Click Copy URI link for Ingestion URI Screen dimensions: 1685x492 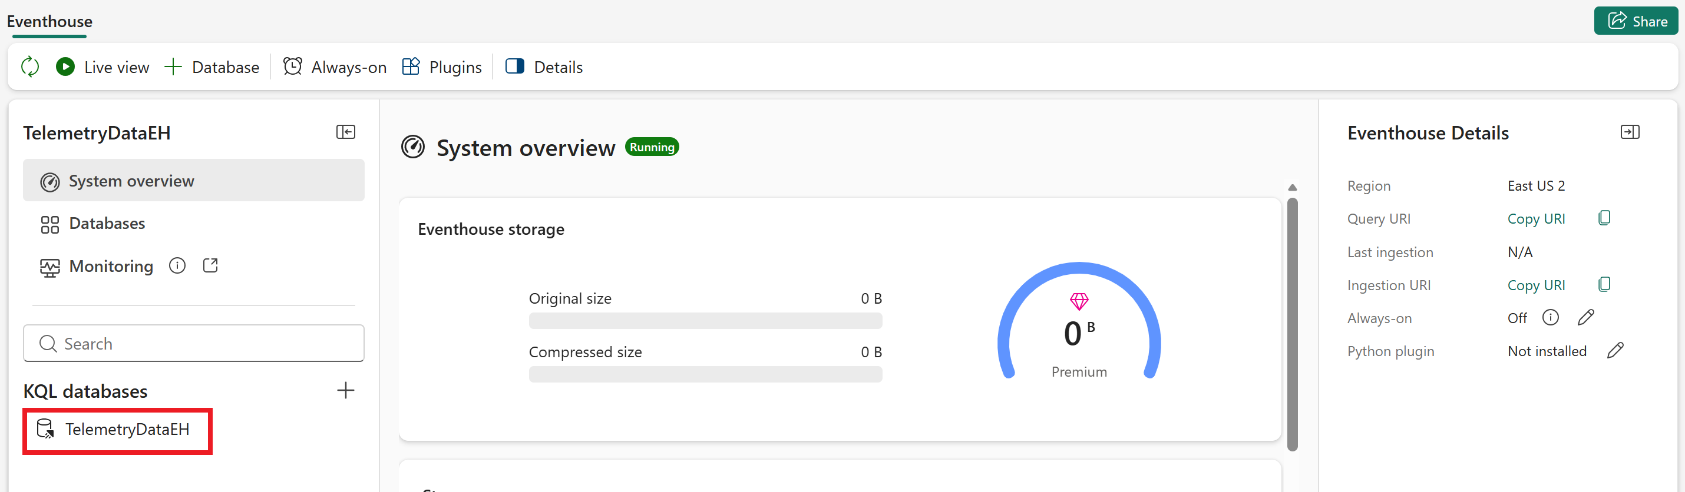point(1536,285)
